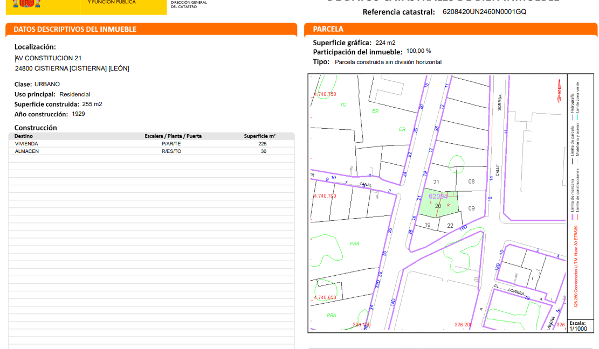Select the graphic area value '224 m2'
The height and width of the screenshot is (349, 599).
[x=385, y=43]
